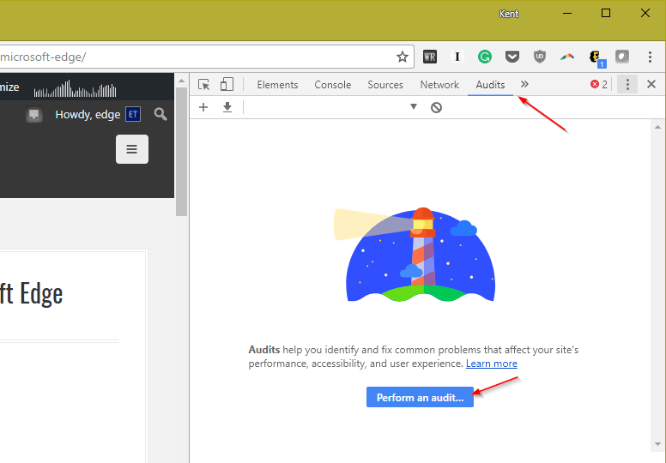The width and height of the screenshot is (666, 463).
Task: Click the Perform an audit button
Action: click(x=420, y=397)
